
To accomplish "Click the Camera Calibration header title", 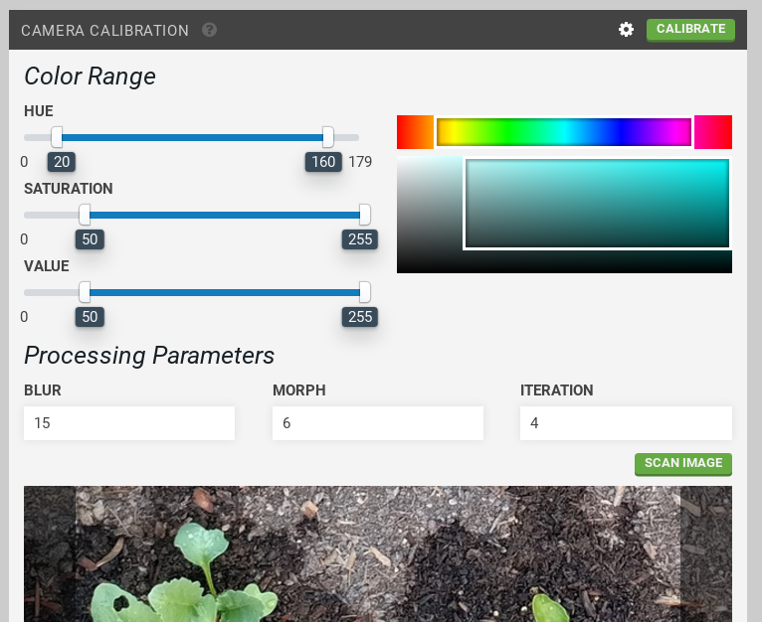I will 104,31.
